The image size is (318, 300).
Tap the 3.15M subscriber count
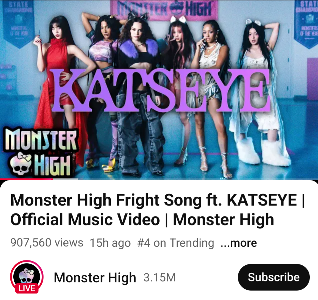tap(159, 277)
